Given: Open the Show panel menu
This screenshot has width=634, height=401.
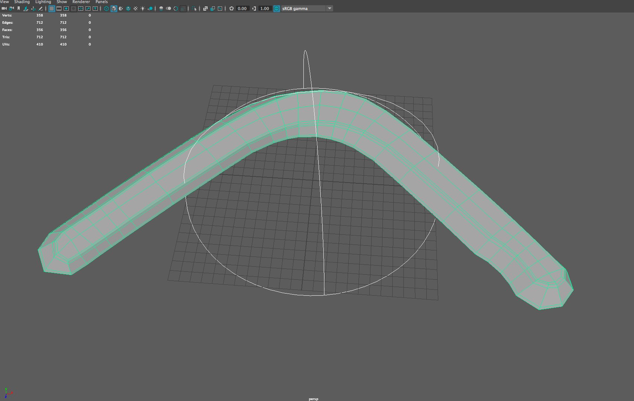Looking at the screenshot, I should click(x=62, y=2).
